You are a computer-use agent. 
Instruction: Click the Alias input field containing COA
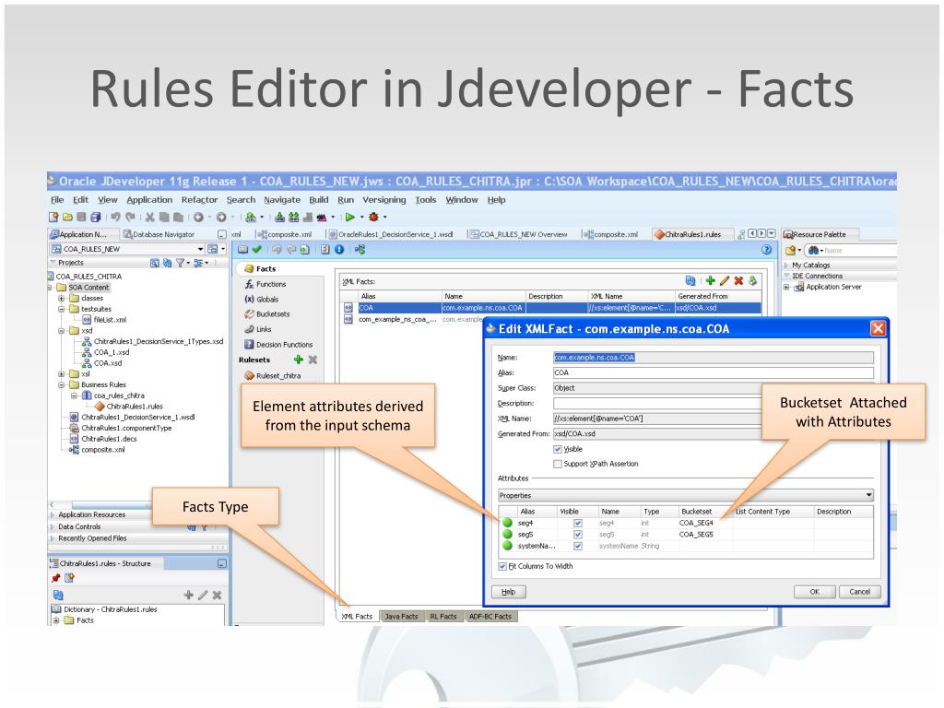[x=714, y=372]
